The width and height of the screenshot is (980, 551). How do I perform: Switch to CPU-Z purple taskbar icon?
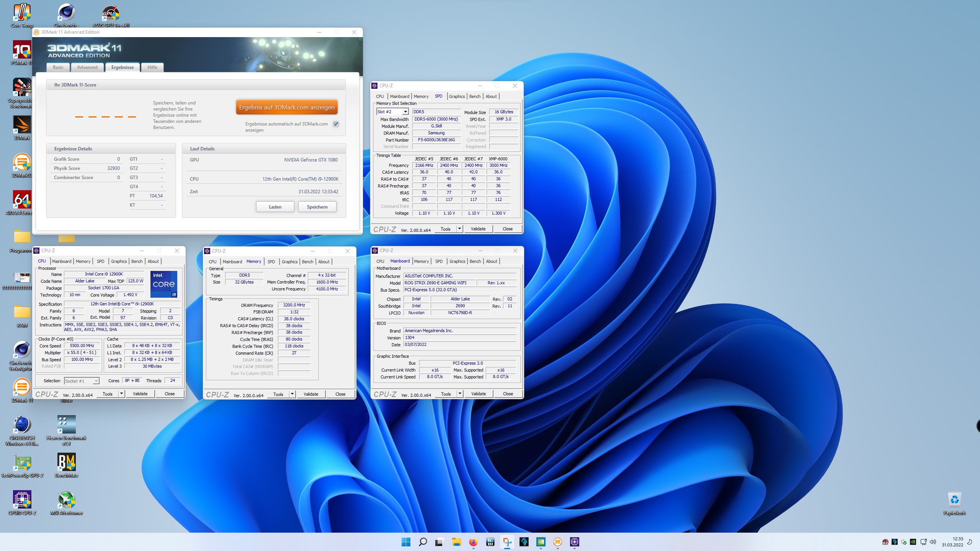pyautogui.click(x=574, y=542)
